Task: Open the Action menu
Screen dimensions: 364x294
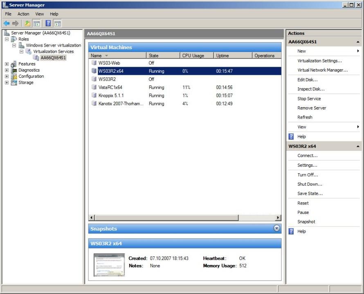Action: point(23,14)
